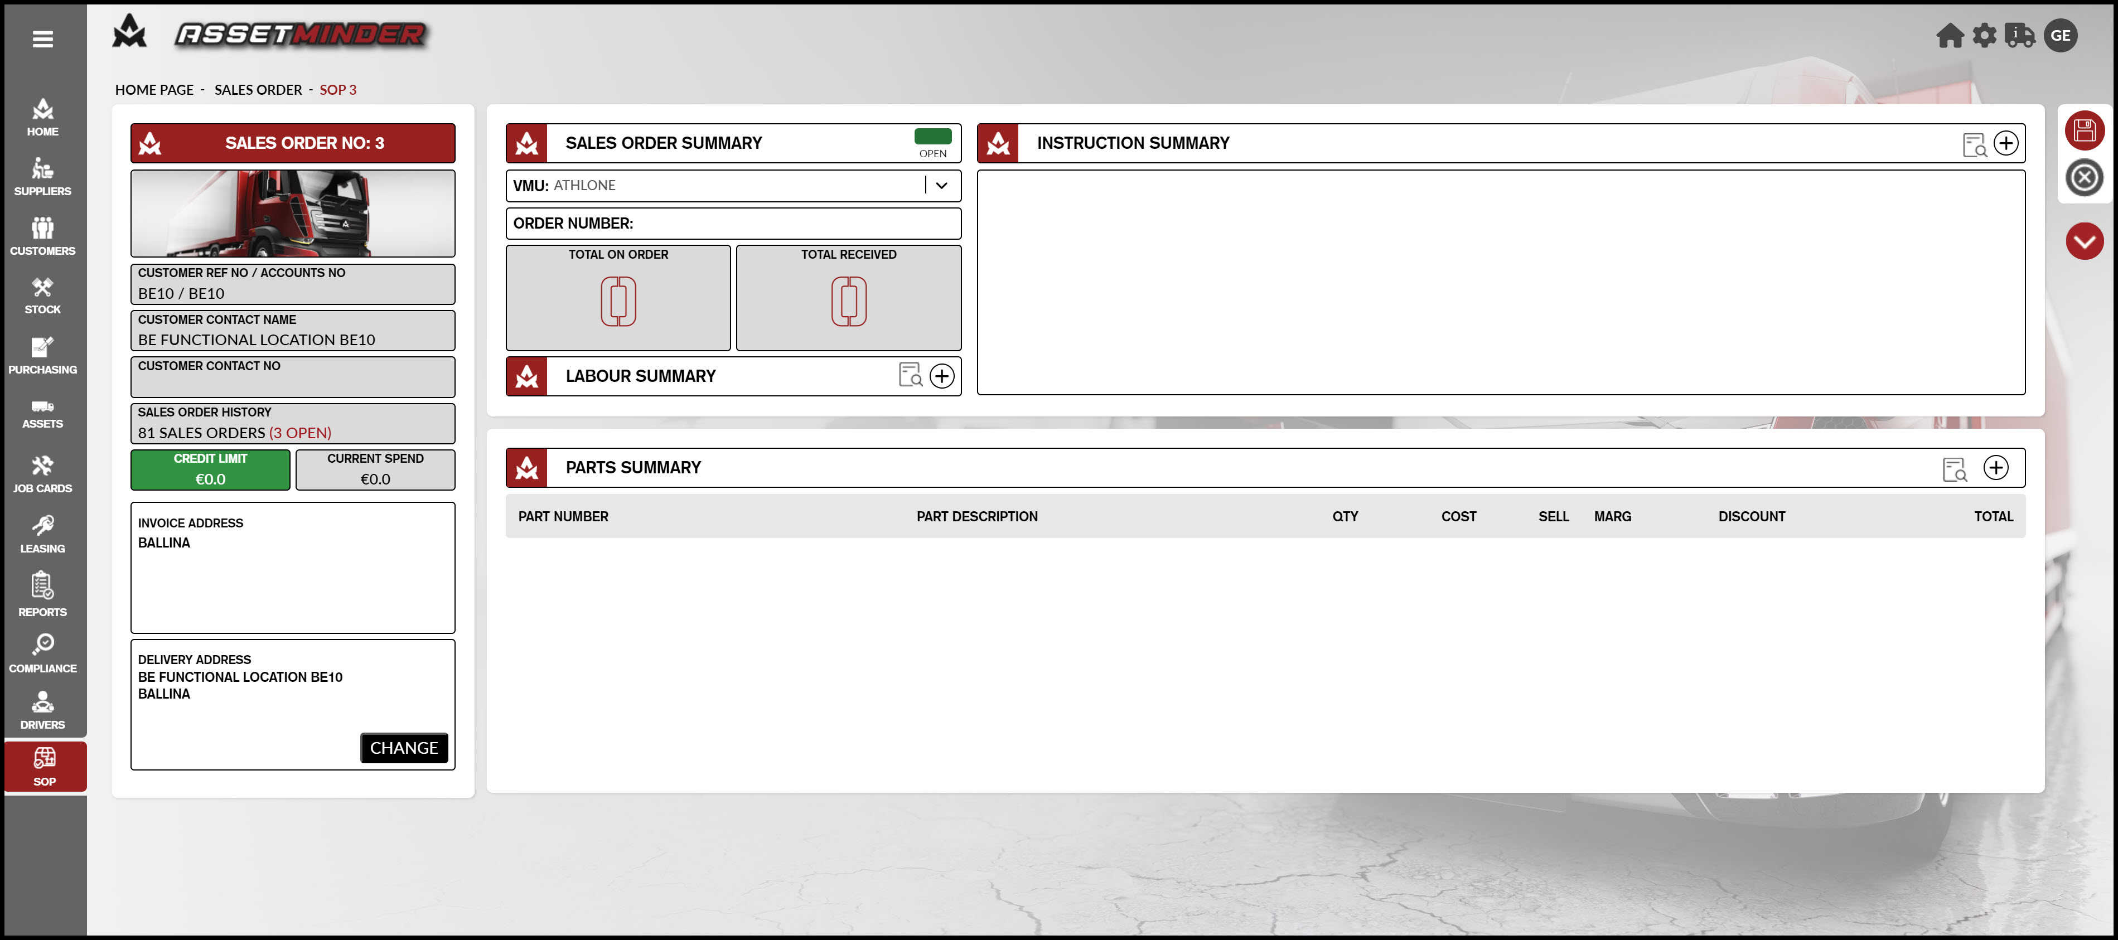This screenshot has width=2118, height=940.
Task: Click the CHANGE delivery address button
Action: click(404, 748)
